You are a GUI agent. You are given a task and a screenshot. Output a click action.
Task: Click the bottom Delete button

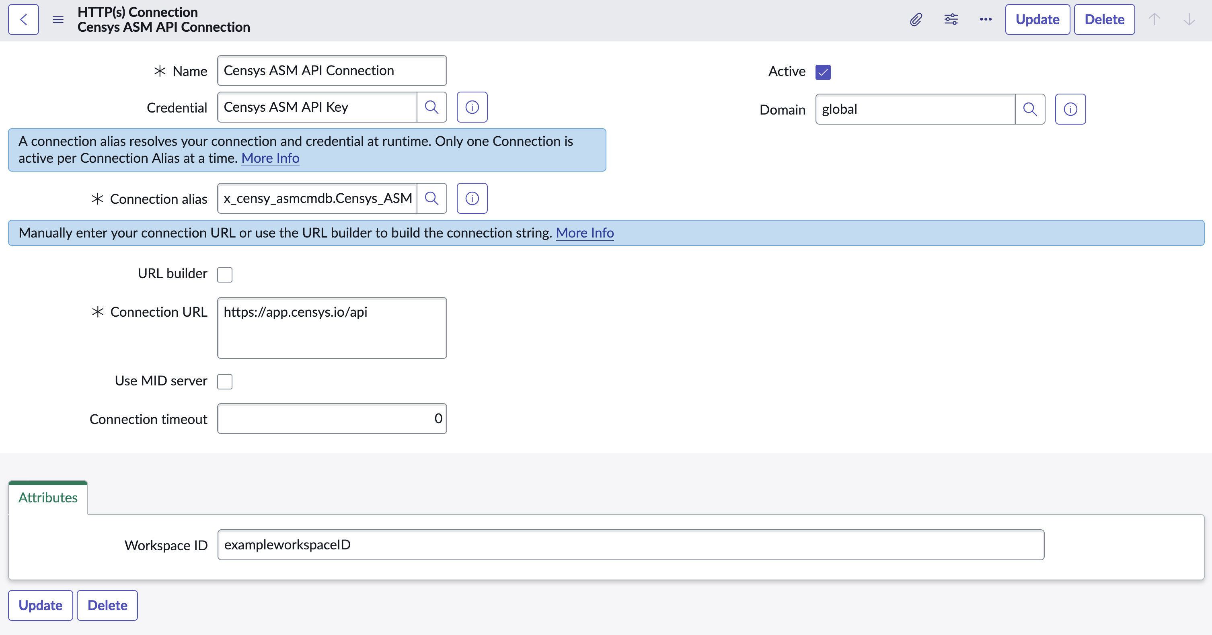(107, 605)
